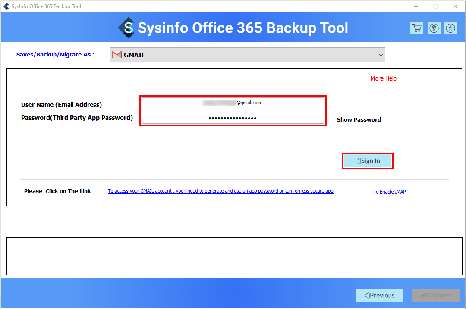
Task: Enable the Show Password checkbox
Action: (x=332, y=120)
